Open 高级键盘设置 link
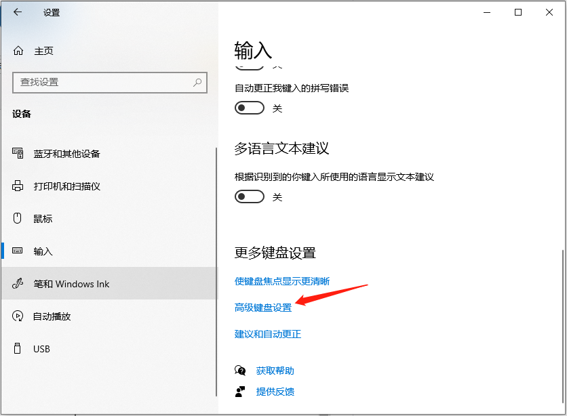 click(x=263, y=307)
